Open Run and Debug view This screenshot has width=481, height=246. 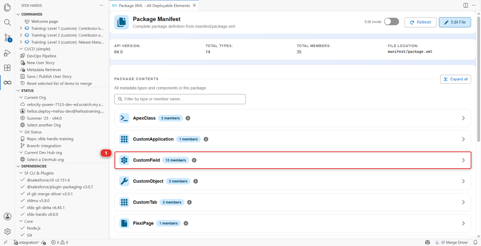point(8,53)
